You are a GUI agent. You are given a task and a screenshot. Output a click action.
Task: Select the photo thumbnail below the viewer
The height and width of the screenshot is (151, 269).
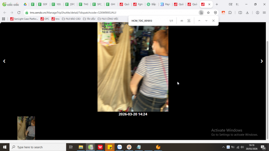pyautogui.click(x=26, y=128)
